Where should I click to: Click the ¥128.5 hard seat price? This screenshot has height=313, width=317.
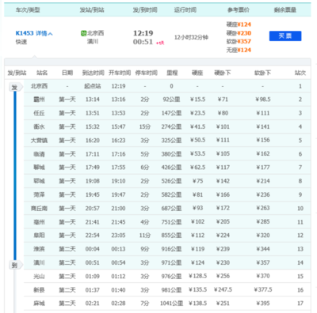coord(197,276)
